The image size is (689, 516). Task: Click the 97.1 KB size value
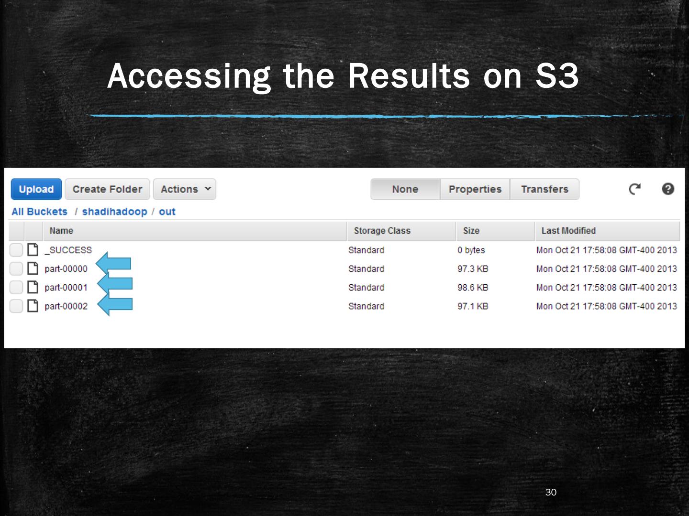tap(473, 306)
